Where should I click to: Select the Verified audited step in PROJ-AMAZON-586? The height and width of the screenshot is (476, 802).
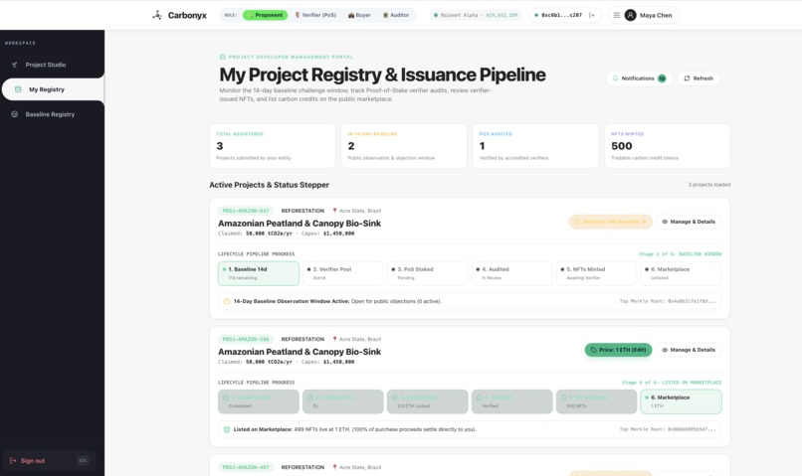click(512, 401)
